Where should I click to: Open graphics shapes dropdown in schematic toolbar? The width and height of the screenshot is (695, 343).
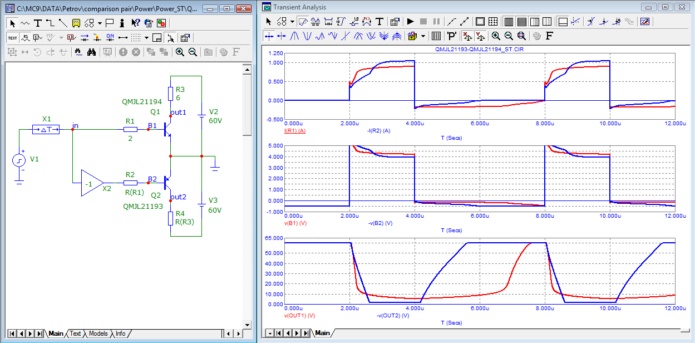coord(100,23)
